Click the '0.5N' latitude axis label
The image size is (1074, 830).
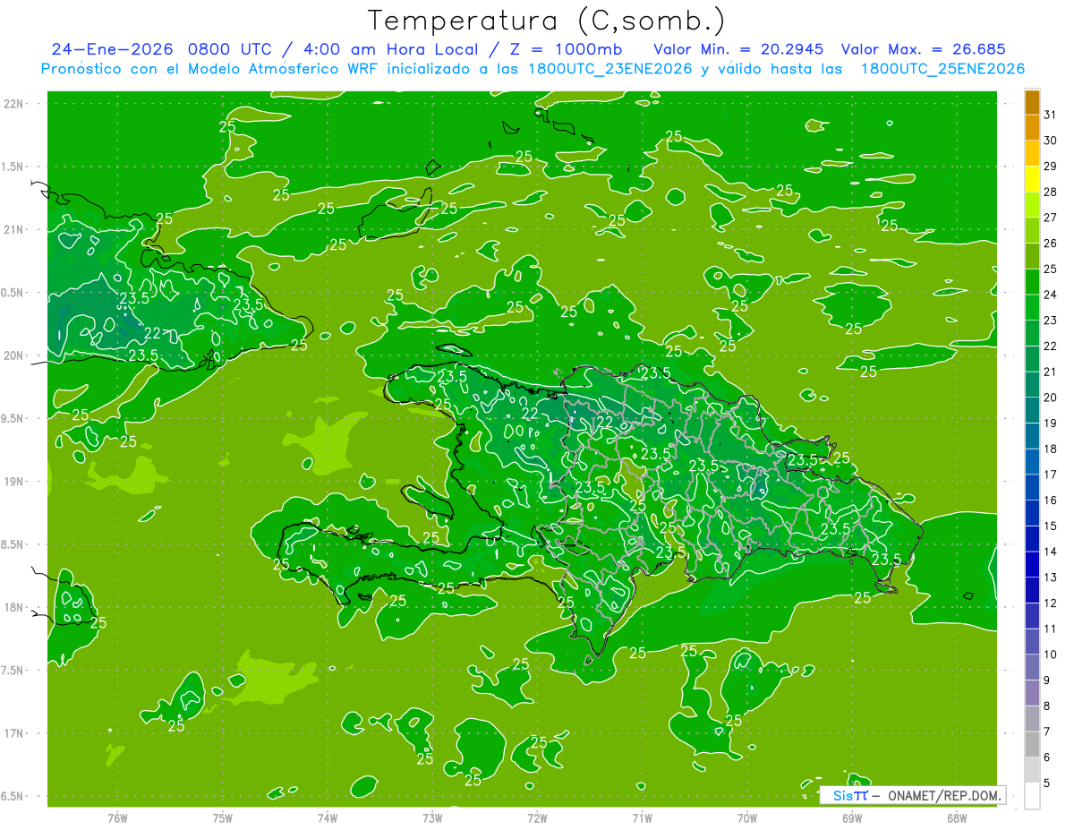pos(13,293)
